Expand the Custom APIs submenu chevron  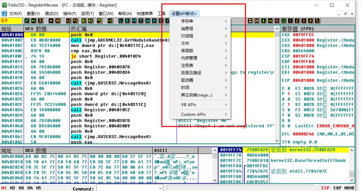coord(226,114)
